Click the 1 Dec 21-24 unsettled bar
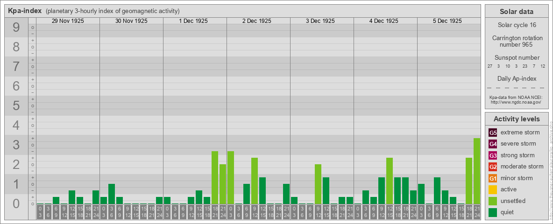 [223, 184]
